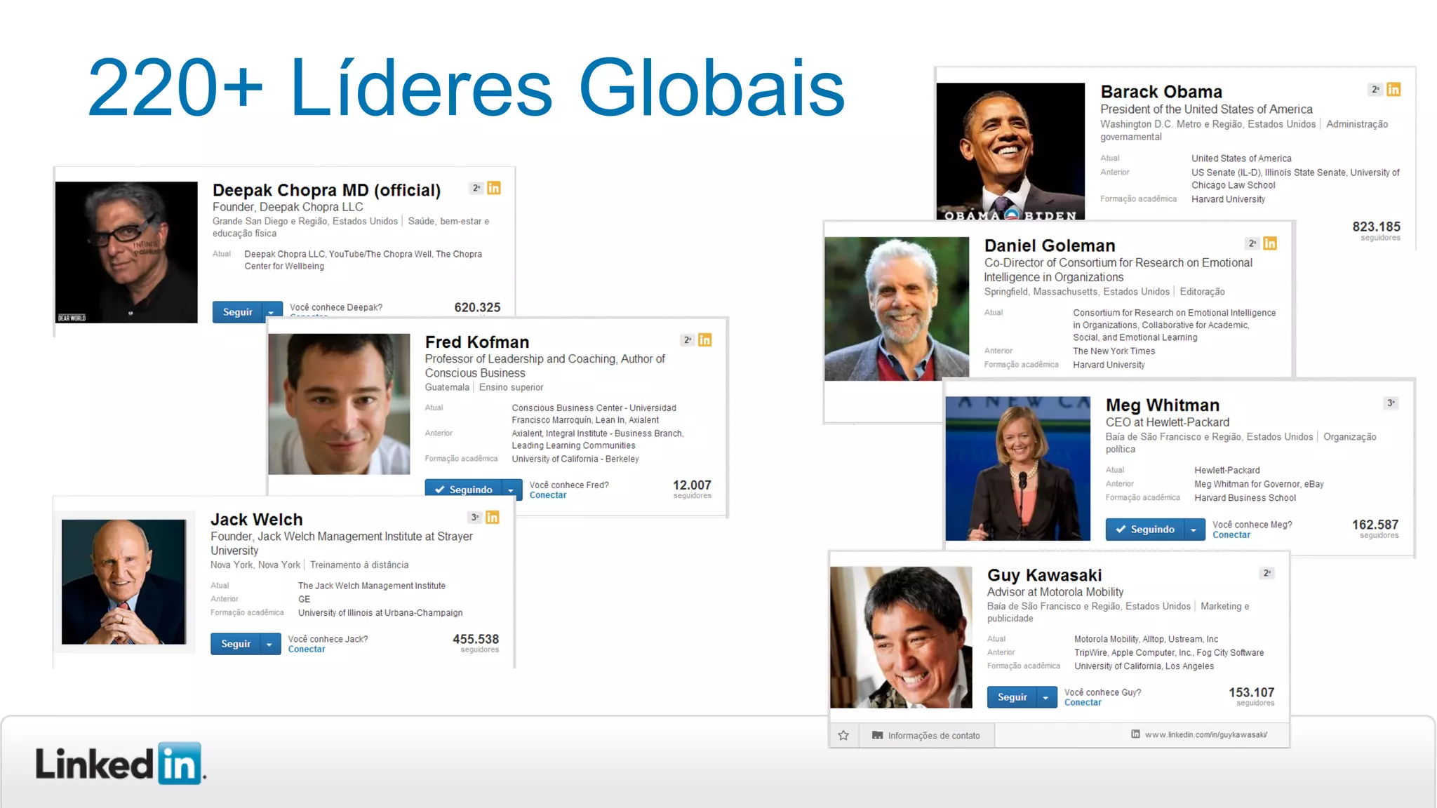Click Seguindo button for Fred Kofman
The height and width of the screenshot is (808, 1437).
(464, 490)
